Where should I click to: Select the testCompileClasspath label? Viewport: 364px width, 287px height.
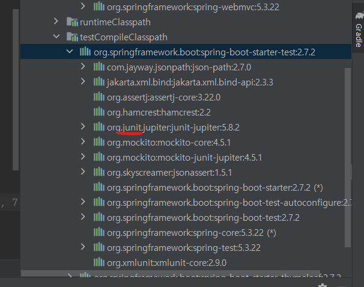(124, 37)
